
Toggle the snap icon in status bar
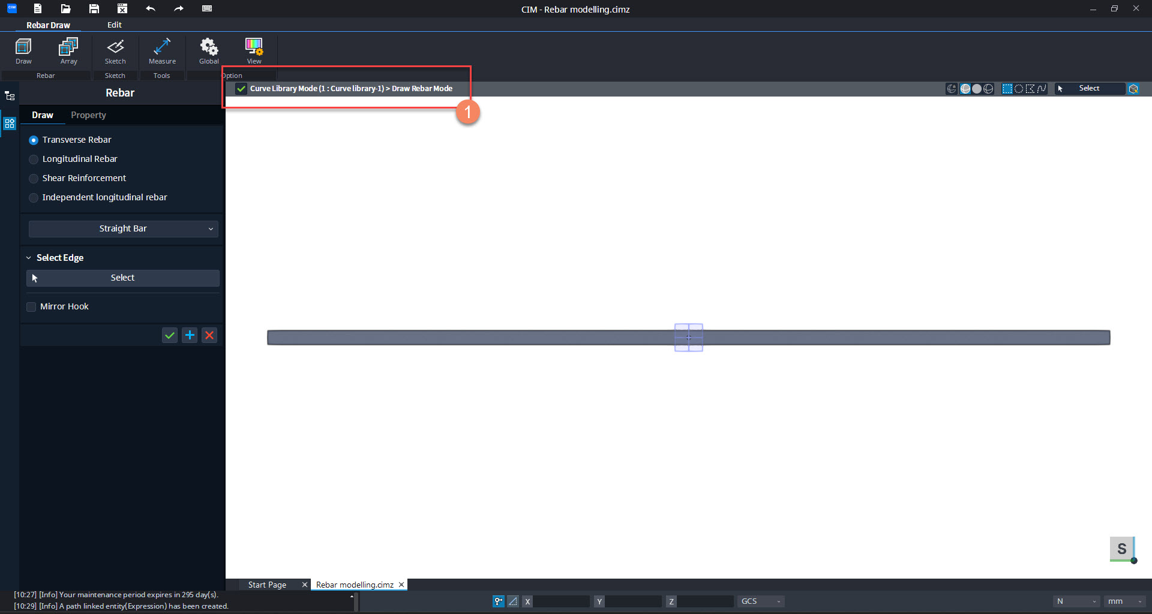pyautogui.click(x=499, y=601)
